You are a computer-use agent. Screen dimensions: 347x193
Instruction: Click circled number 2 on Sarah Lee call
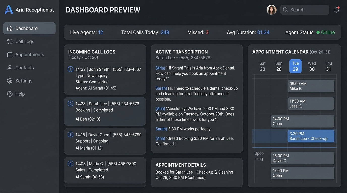pyautogui.click(x=71, y=104)
